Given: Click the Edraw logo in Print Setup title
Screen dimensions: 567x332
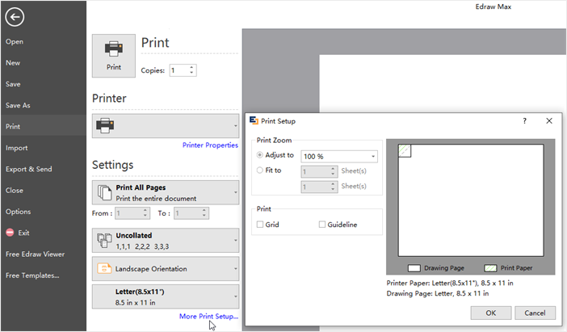Looking at the screenshot, I should point(254,121).
